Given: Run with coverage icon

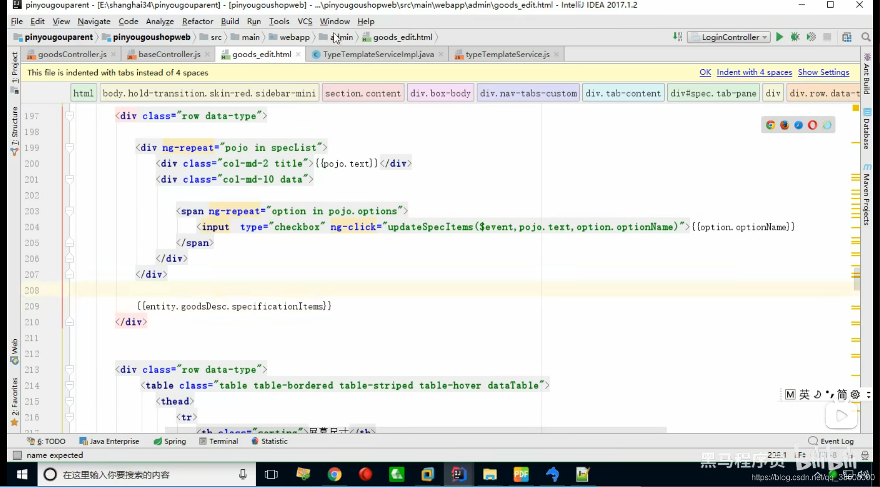Looking at the screenshot, I should pos(811,37).
